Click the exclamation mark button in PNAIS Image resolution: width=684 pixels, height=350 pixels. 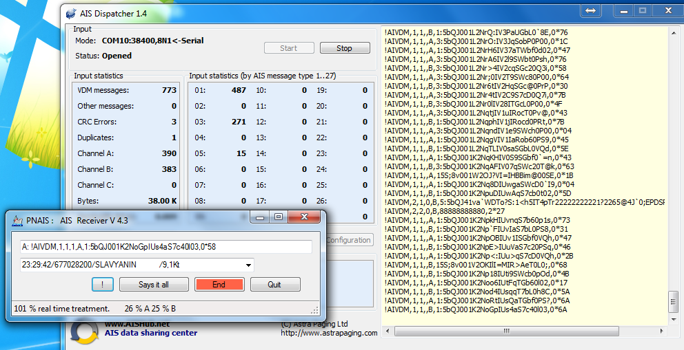tap(103, 285)
